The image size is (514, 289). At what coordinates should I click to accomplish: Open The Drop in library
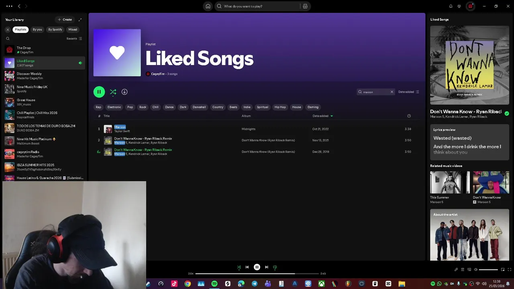[44, 50]
